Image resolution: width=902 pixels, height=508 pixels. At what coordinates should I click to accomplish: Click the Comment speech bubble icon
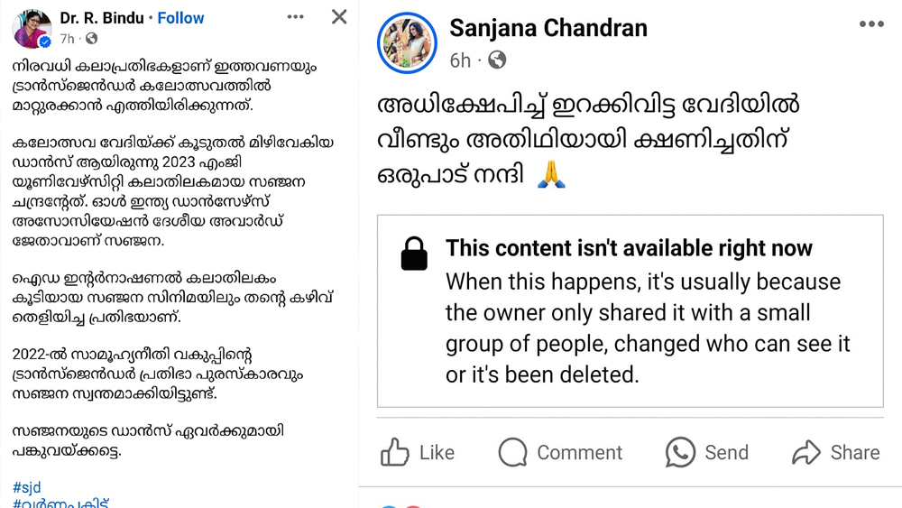[x=512, y=452]
